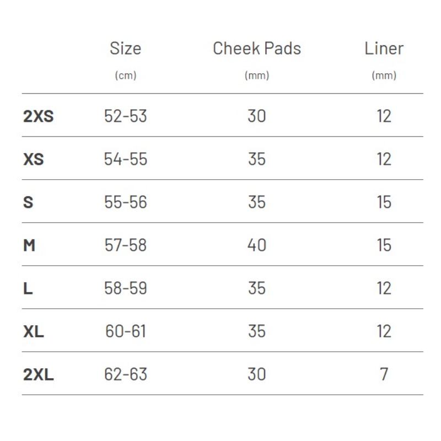Click the 40 cheek pad value
This screenshot has width=441, height=441.
257,245
